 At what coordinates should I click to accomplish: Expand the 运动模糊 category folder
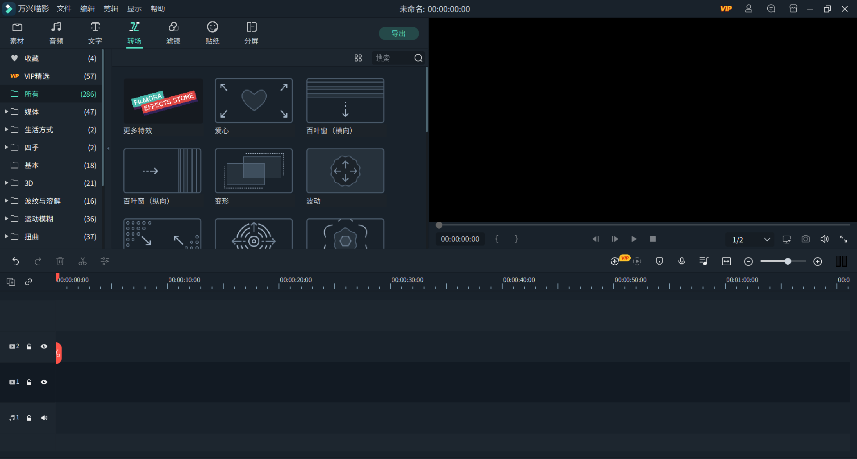click(x=6, y=219)
